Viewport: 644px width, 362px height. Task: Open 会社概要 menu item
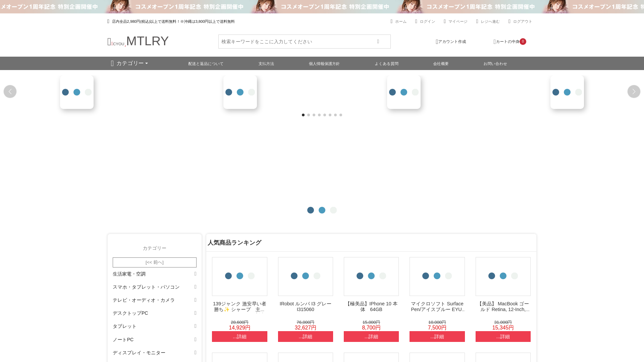point(441,64)
